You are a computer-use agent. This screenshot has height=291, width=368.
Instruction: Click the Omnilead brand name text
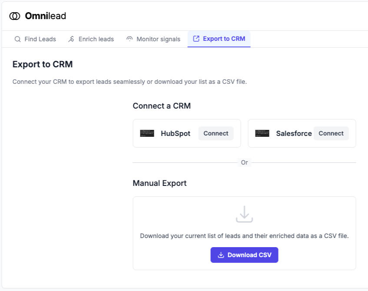(x=45, y=16)
